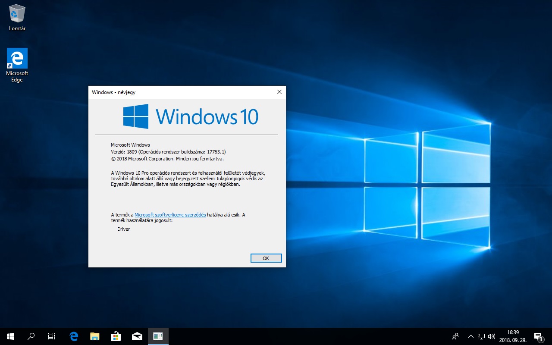Image resolution: width=552 pixels, height=345 pixels.
Task: Launch Edge from the taskbar
Action: [x=74, y=336]
